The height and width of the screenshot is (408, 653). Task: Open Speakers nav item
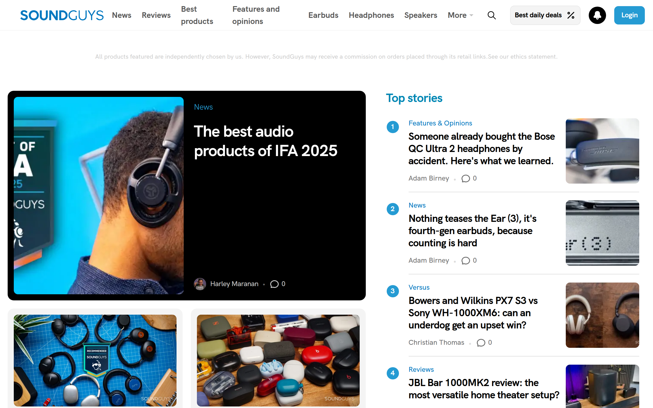tap(421, 15)
